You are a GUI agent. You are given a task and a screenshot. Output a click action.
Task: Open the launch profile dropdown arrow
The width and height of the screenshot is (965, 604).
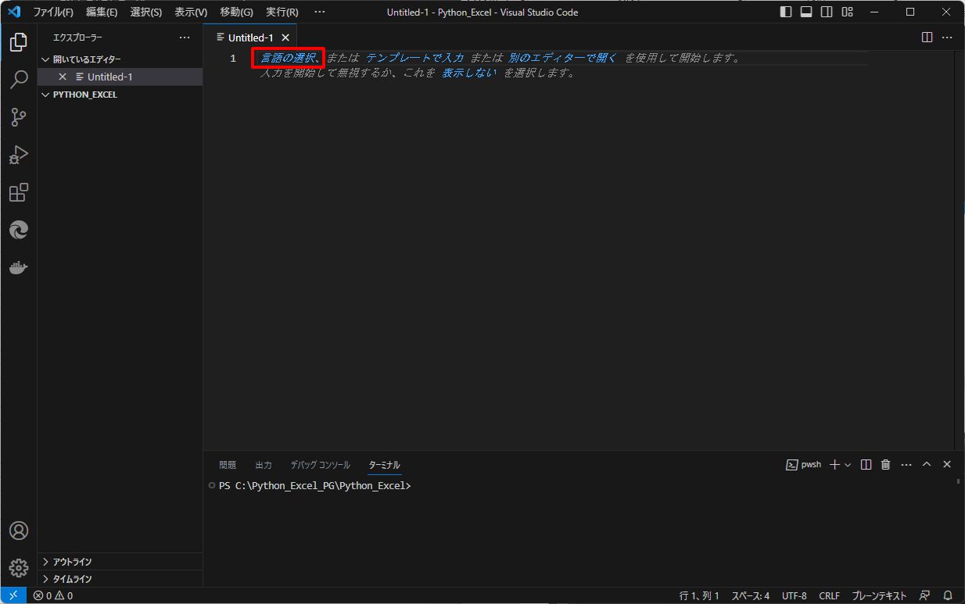click(848, 464)
